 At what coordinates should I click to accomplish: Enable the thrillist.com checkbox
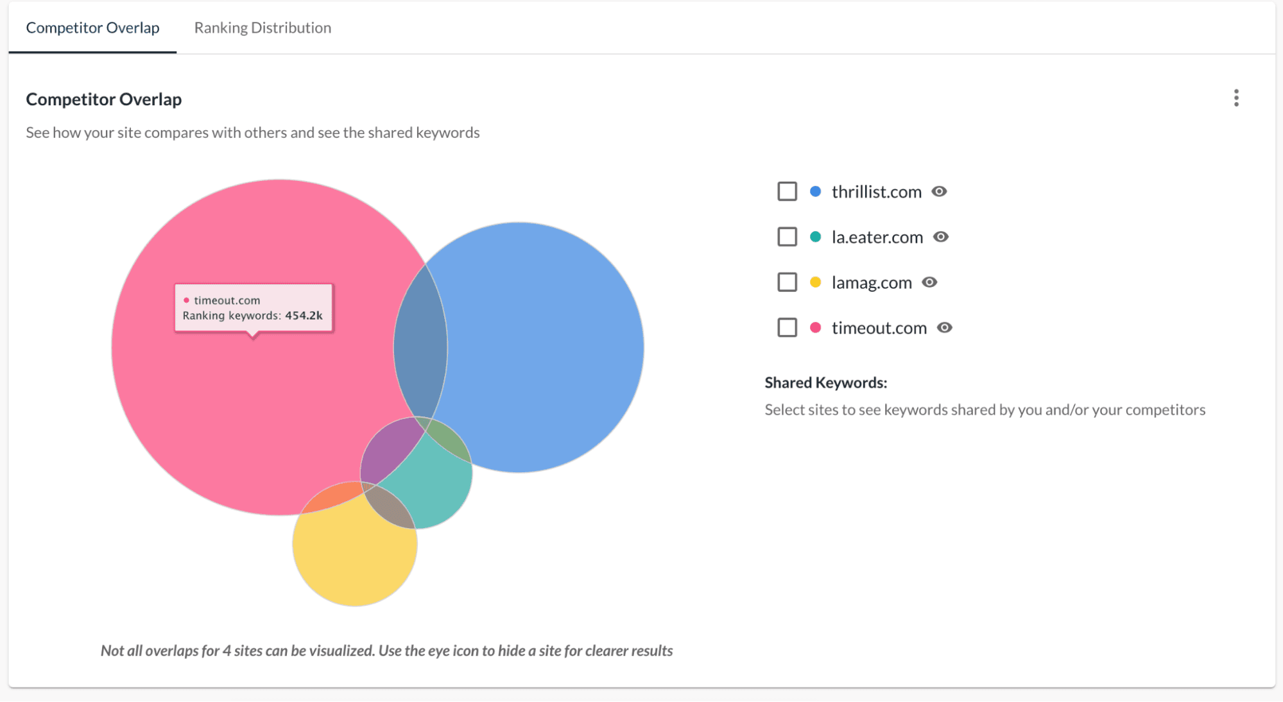(786, 191)
